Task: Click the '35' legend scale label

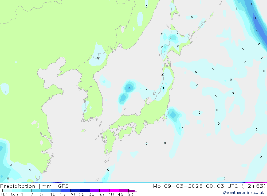Action: (x=101, y=194)
